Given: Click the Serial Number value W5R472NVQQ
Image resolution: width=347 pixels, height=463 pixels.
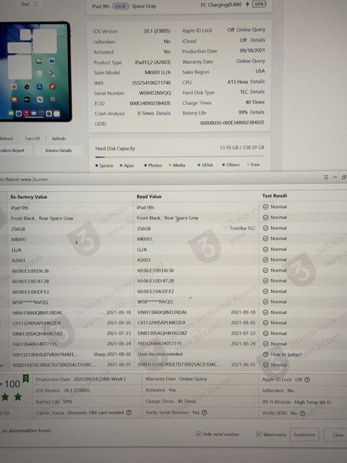Looking at the screenshot, I should coord(155,93).
